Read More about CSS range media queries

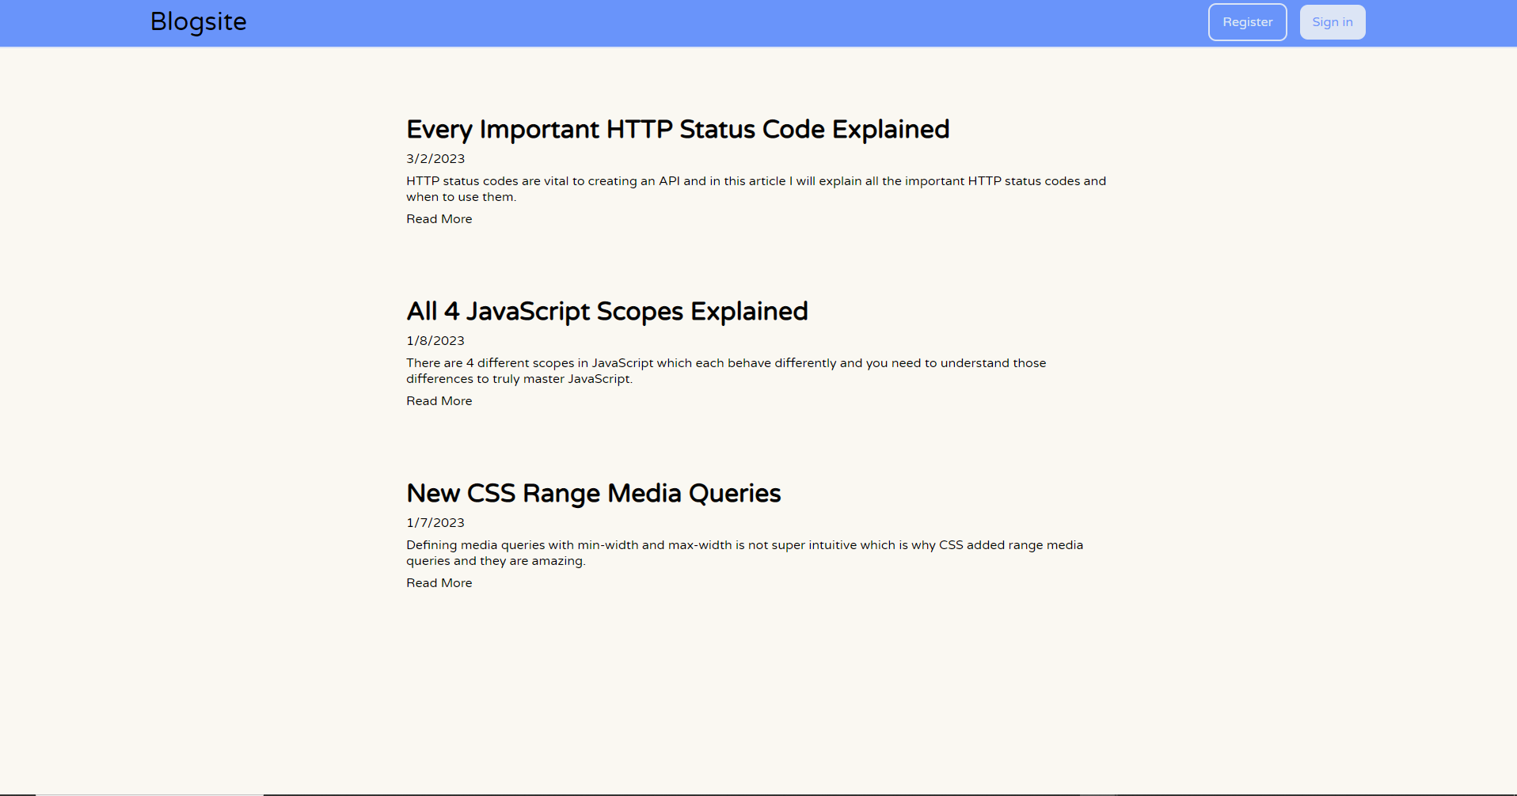[439, 583]
